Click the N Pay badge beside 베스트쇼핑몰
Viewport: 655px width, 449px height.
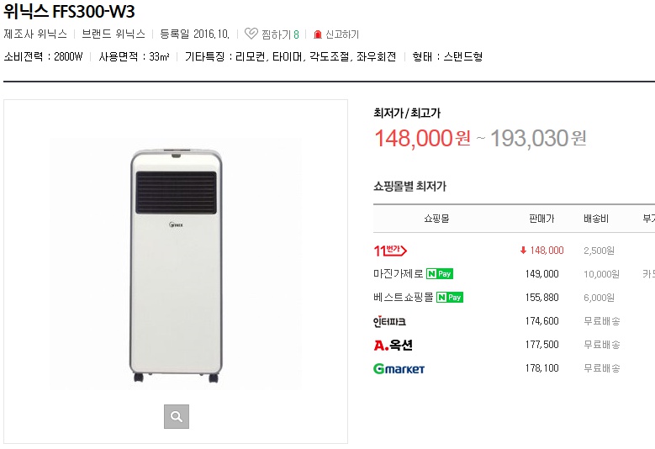point(450,297)
